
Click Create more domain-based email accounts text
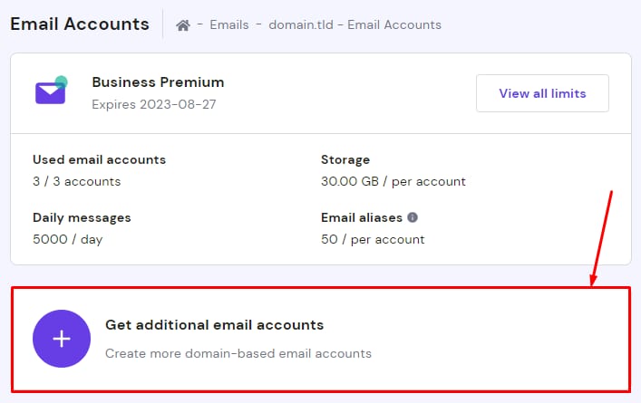tap(238, 352)
